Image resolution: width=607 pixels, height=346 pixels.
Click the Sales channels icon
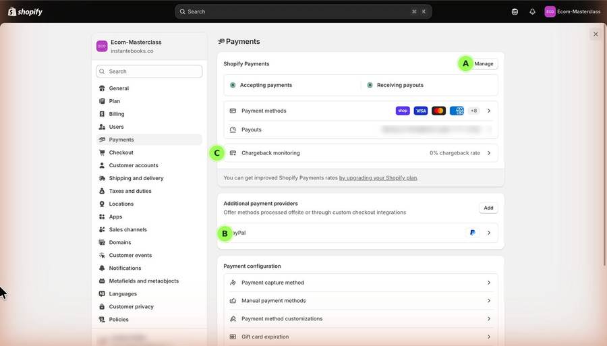click(x=102, y=229)
